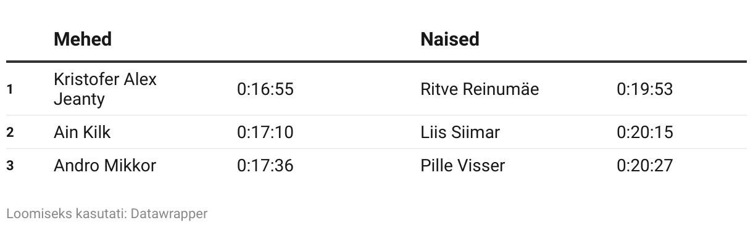This screenshot has height=228, width=753.
Task: Click rank number 1 in first row
Action: pyautogui.click(x=10, y=89)
